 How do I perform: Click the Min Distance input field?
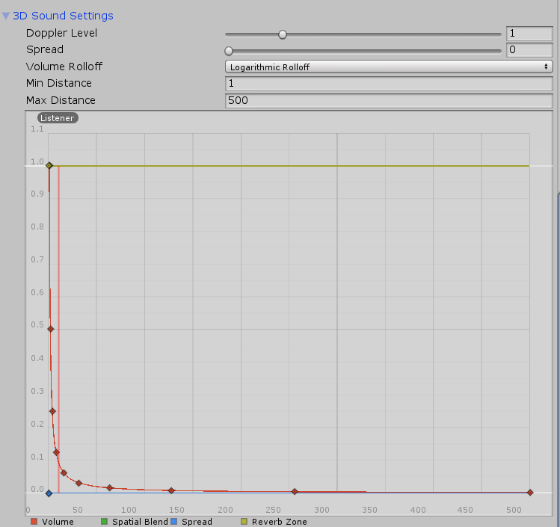click(x=389, y=84)
